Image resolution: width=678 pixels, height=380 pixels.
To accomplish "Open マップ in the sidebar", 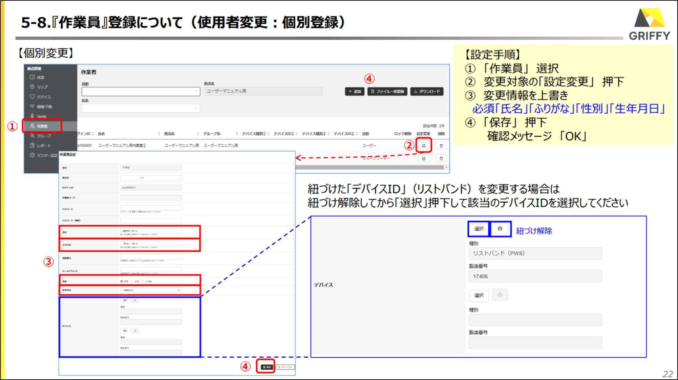I will click(x=42, y=87).
